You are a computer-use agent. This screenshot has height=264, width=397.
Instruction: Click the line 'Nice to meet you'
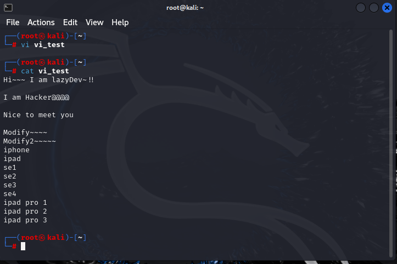pos(38,115)
